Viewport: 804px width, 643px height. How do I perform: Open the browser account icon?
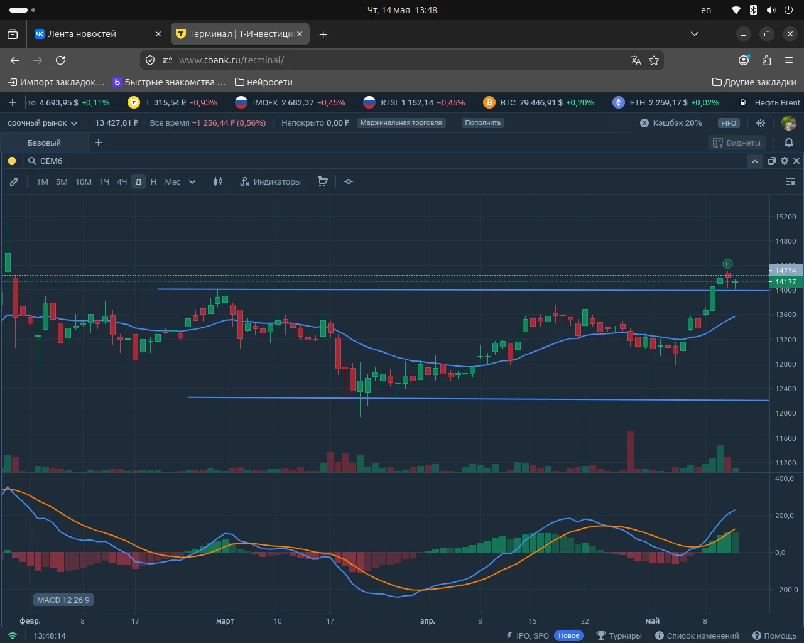[x=744, y=60]
